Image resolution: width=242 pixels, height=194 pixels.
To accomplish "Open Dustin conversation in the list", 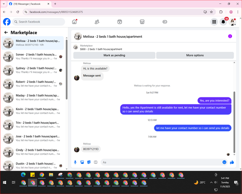I will click(33, 165).
